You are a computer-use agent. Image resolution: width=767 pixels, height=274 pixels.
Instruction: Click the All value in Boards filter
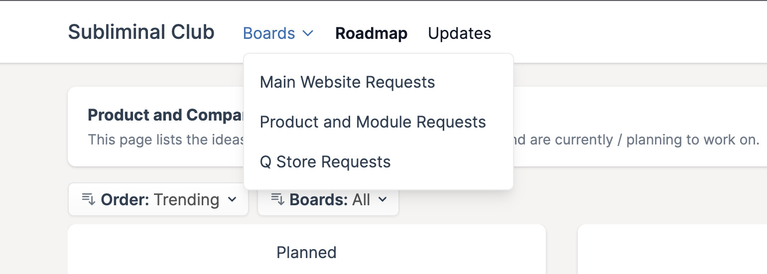[361, 200]
